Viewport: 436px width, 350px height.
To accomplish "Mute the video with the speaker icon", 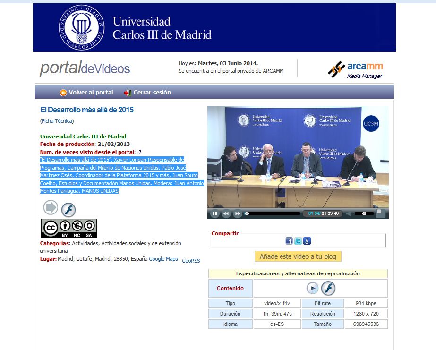I will 349,213.
